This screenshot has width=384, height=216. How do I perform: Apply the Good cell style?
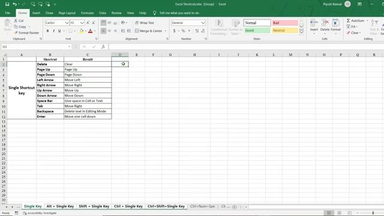tap(257, 31)
